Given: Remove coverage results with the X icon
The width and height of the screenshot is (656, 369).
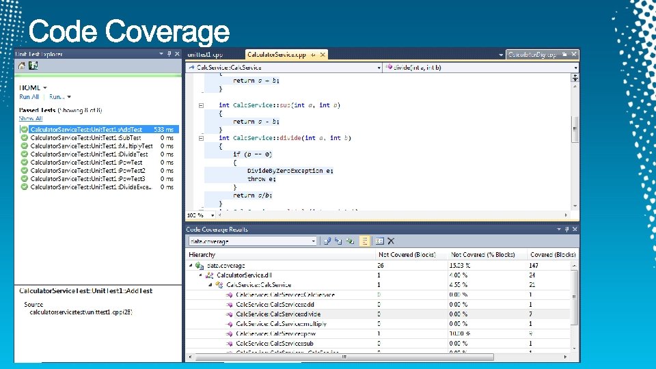Looking at the screenshot, I should pos(391,241).
